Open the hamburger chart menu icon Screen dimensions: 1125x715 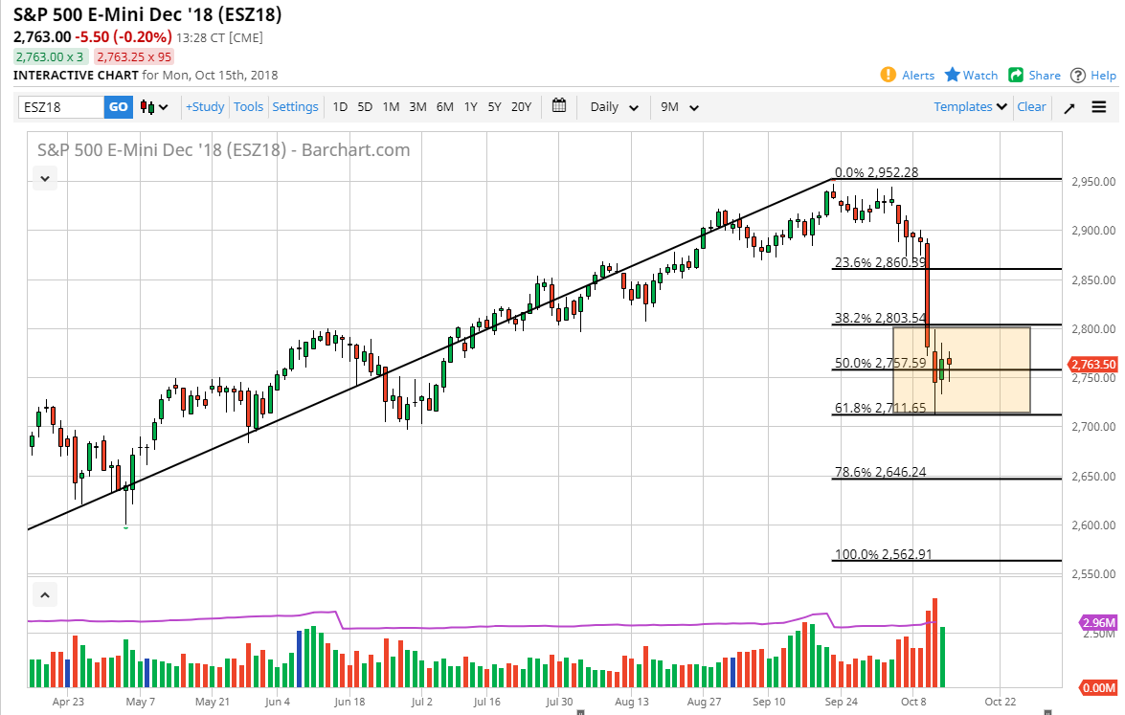click(1097, 107)
